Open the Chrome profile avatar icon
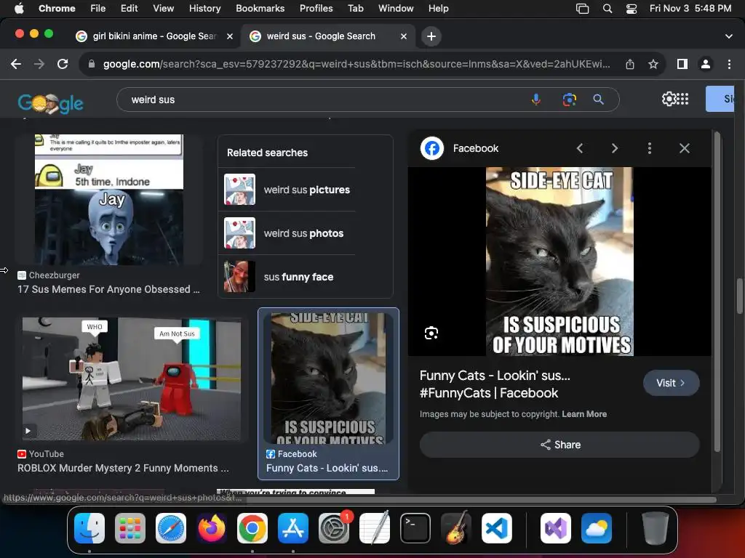The height and width of the screenshot is (558, 745). (706, 64)
